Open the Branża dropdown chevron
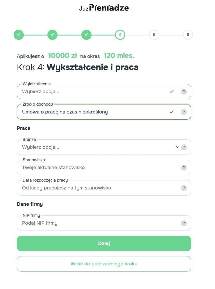The width and height of the screenshot is (215, 289). [178, 147]
